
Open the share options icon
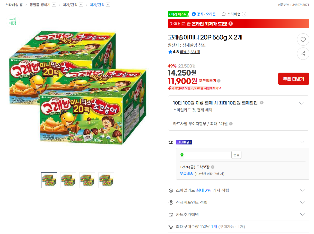[x=303, y=54]
